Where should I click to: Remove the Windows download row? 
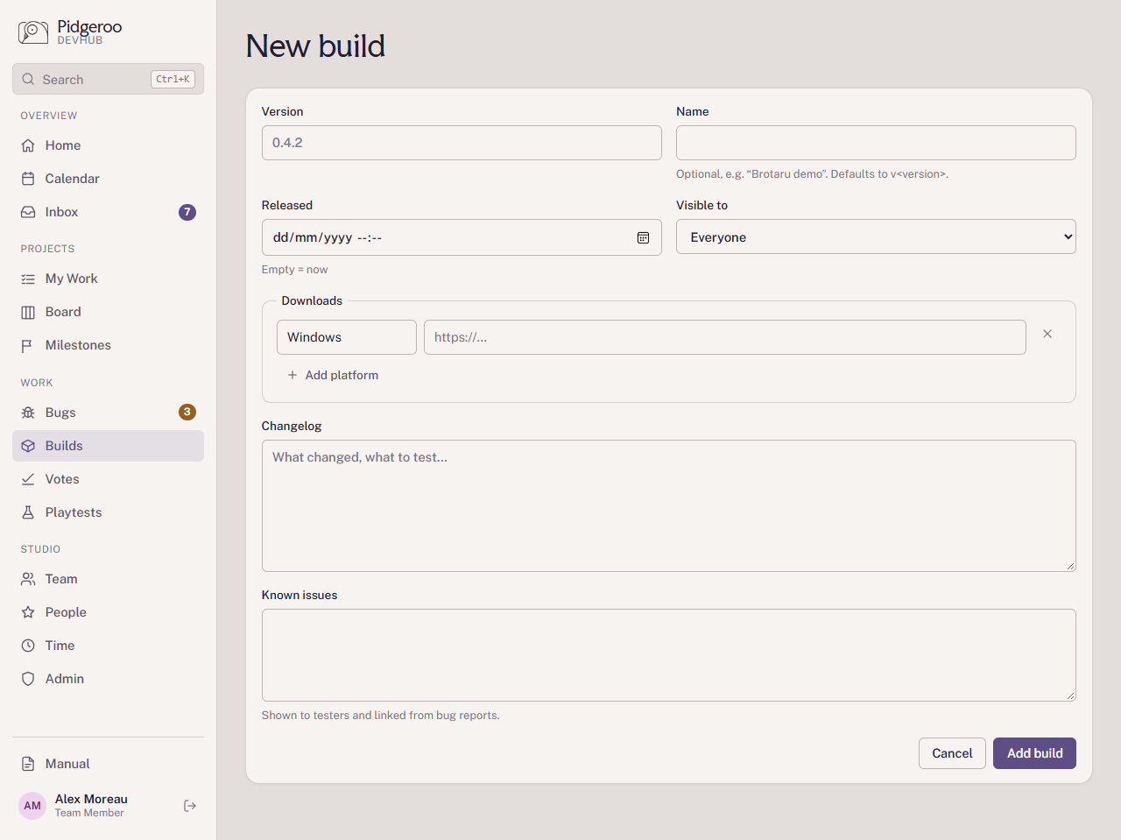[x=1047, y=334]
